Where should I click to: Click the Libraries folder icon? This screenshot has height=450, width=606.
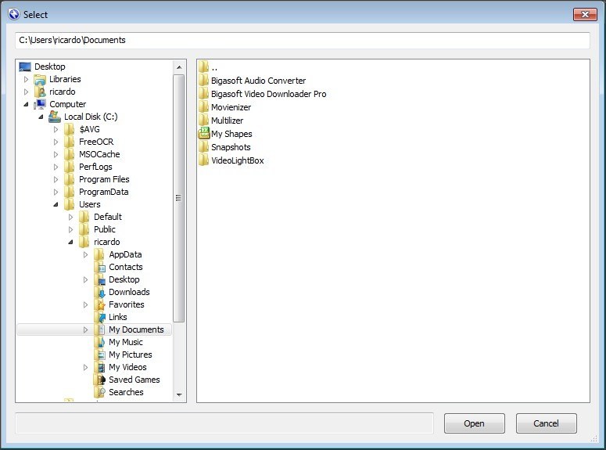[x=40, y=80]
